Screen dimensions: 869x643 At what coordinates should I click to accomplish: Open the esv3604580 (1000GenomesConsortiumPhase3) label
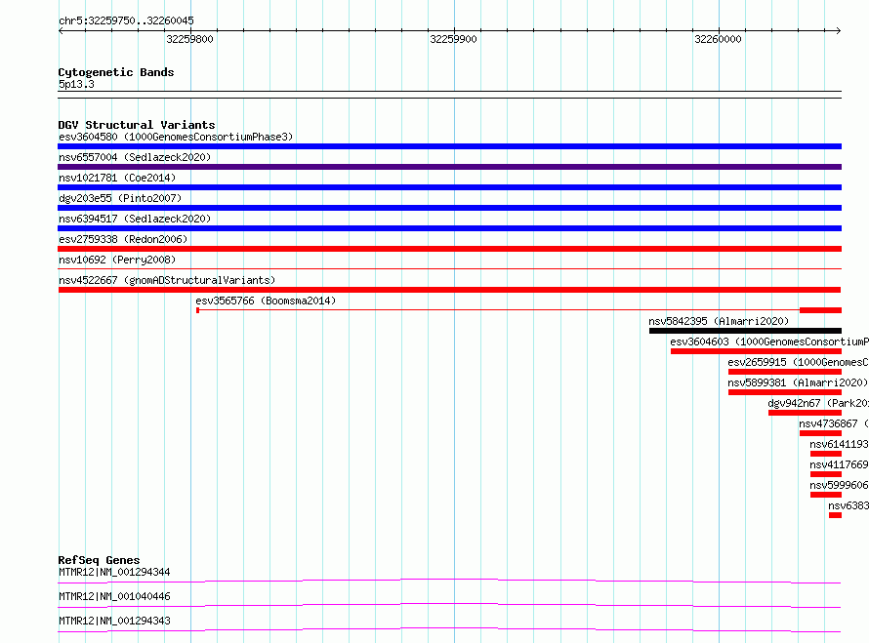click(176, 137)
